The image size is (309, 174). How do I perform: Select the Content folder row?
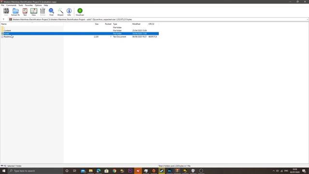click(80, 30)
